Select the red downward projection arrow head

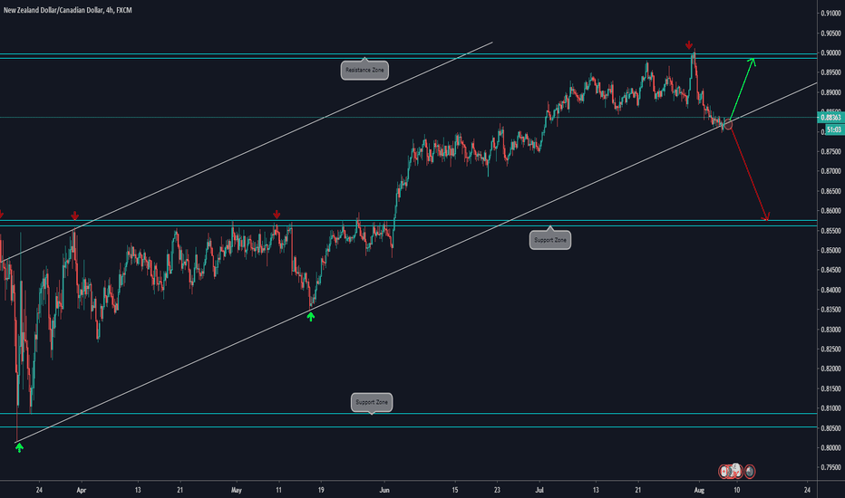coord(766,216)
